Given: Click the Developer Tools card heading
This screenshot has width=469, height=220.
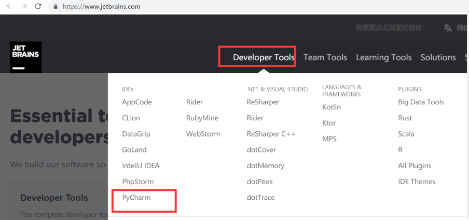Looking at the screenshot, I should tap(54, 198).
